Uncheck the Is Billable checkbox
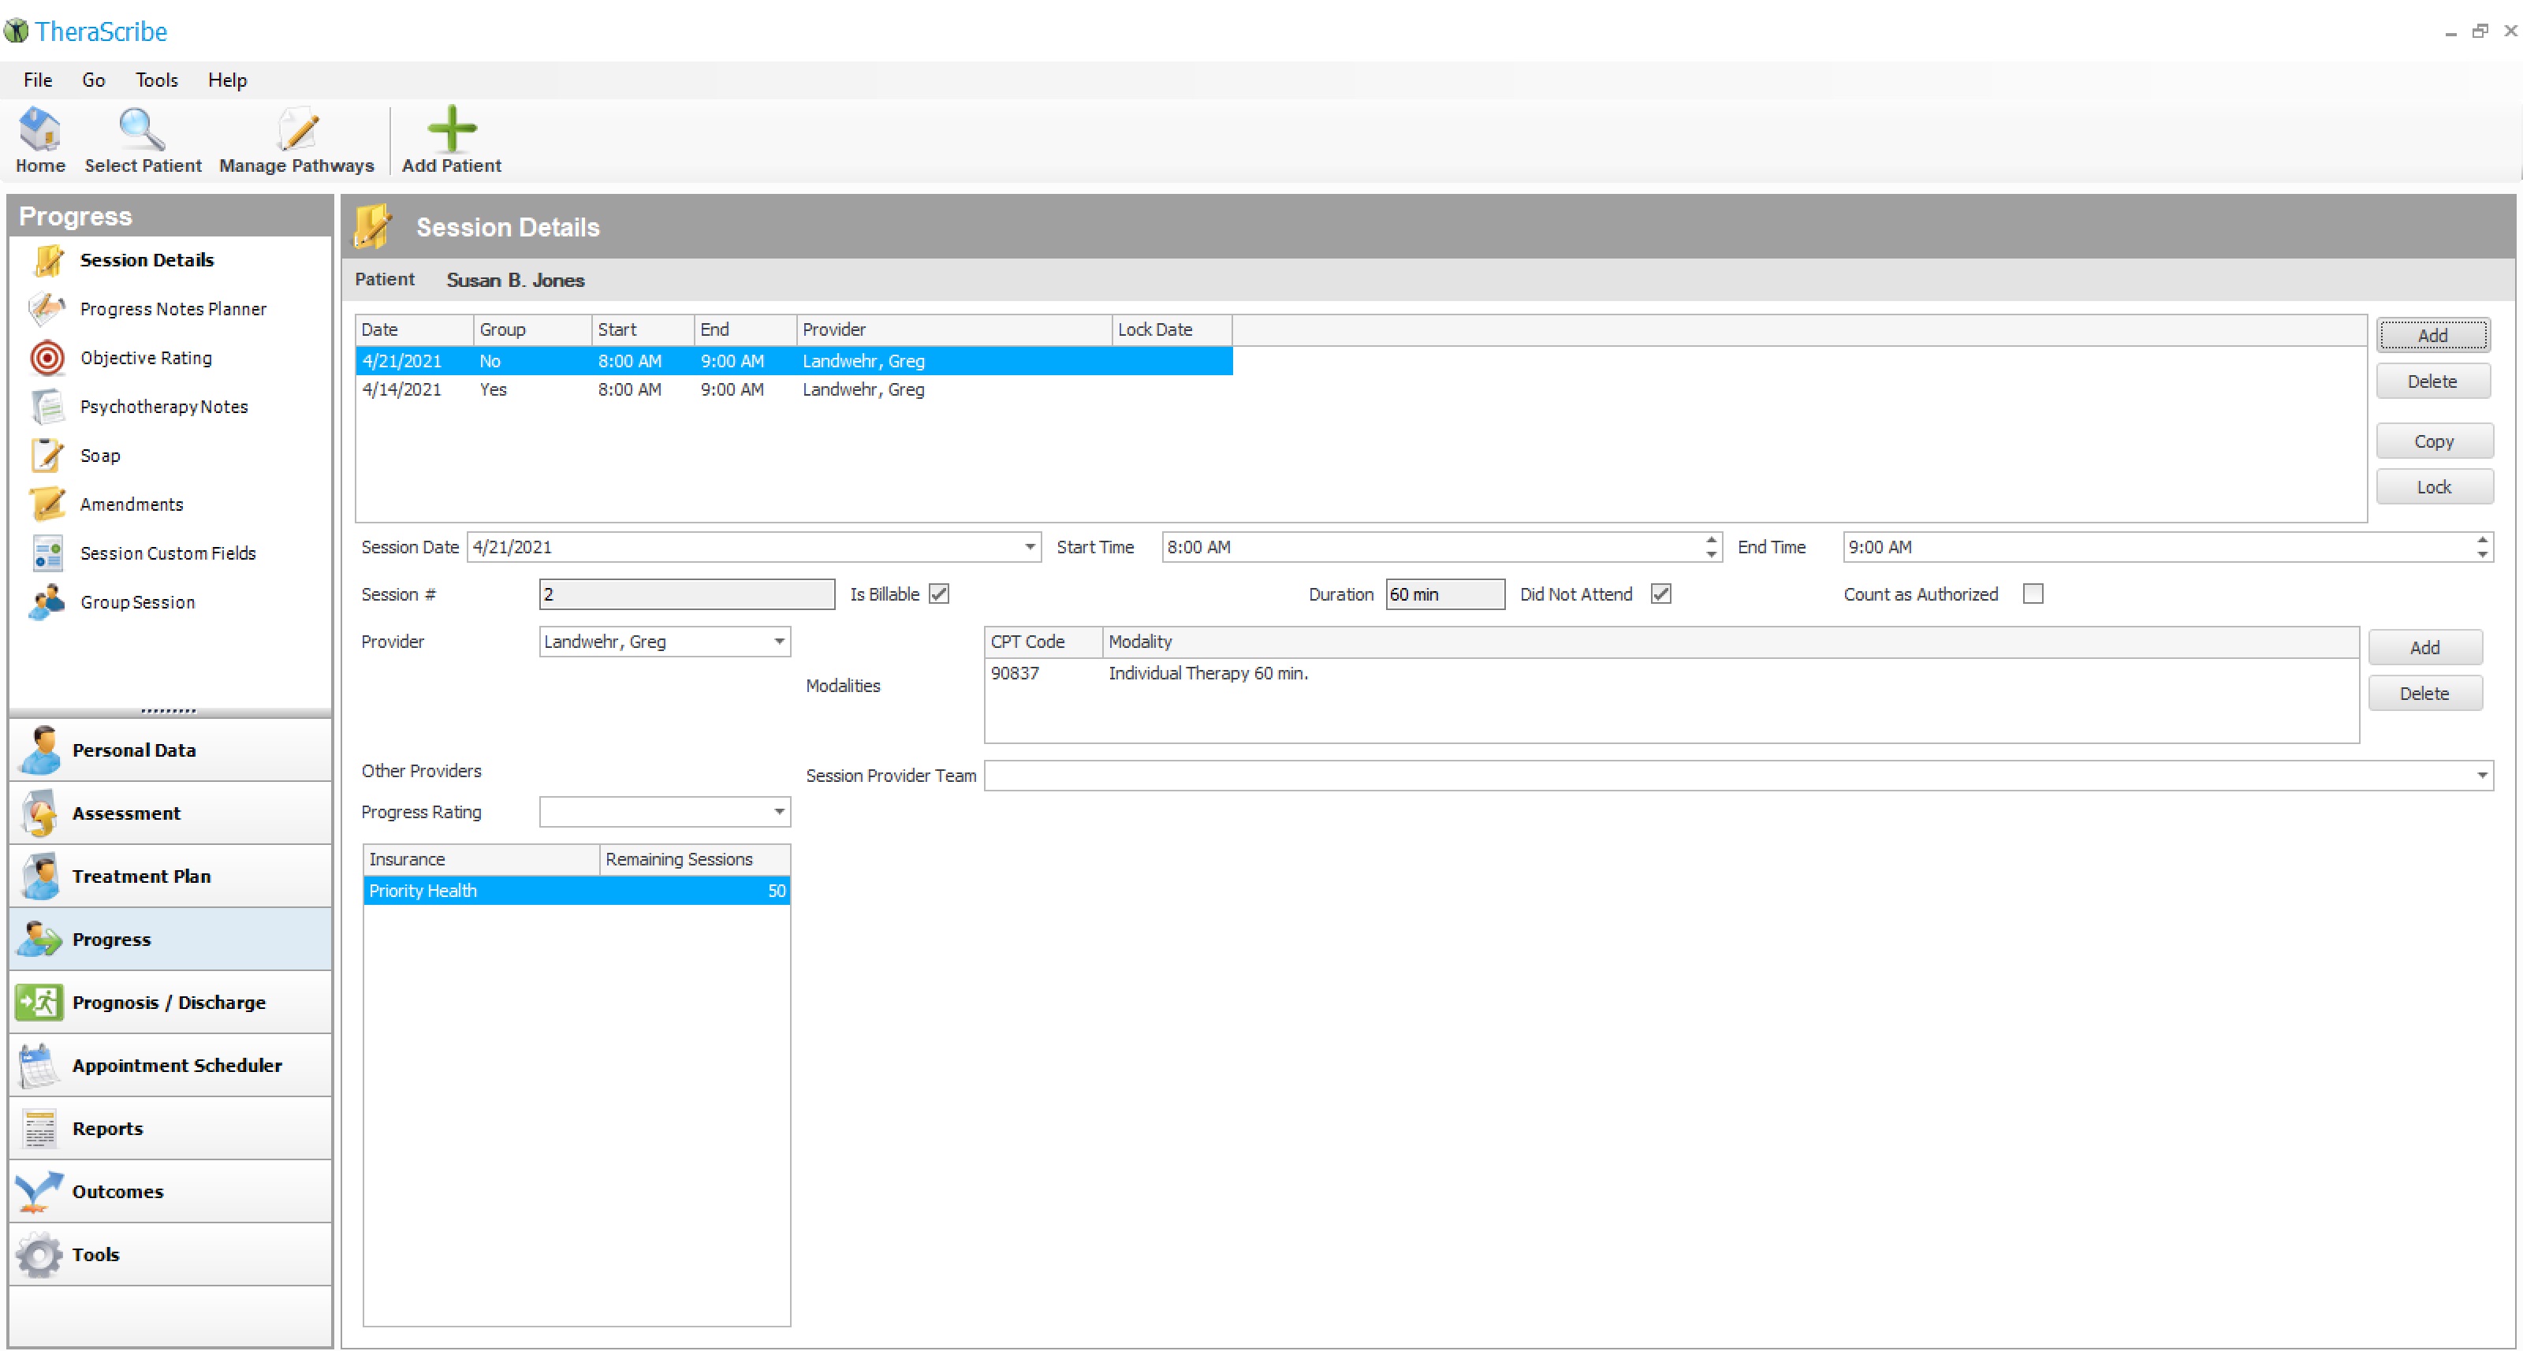Image resolution: width=2523 pixels, height=1351 pixels. 939,594
